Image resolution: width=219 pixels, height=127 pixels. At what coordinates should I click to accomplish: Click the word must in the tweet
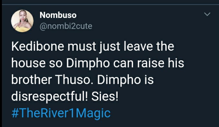coord(82,47)
